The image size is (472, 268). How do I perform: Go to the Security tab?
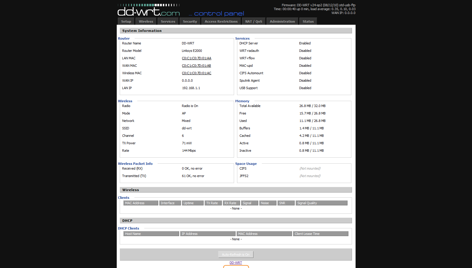pyautogui.click(x=190, y=21)
